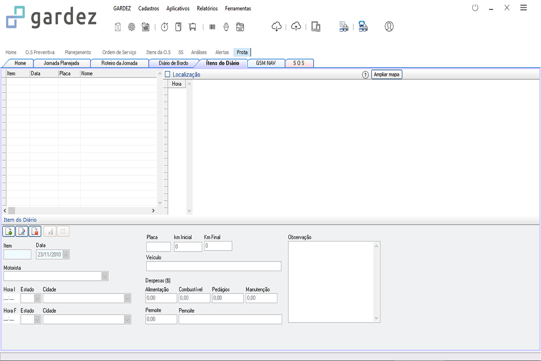The width and height of the screenshot is (541, 361).
Task: Click the report printer icon
Action: [344, 27]
